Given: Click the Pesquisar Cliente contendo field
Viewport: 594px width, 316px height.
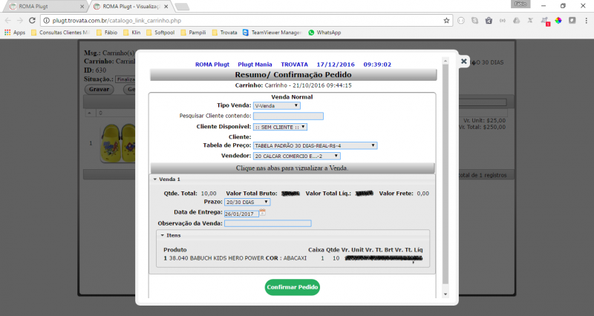Looking at the screenshot, I should tap(288, 116).
